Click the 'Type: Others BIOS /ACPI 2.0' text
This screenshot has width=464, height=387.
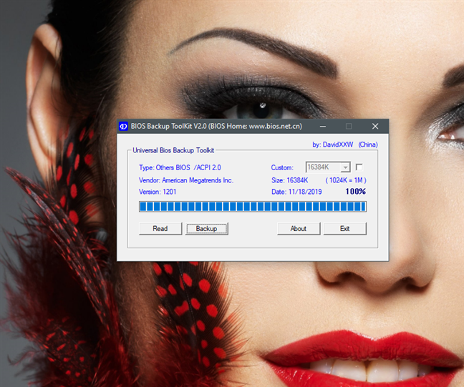click(180, 167)
